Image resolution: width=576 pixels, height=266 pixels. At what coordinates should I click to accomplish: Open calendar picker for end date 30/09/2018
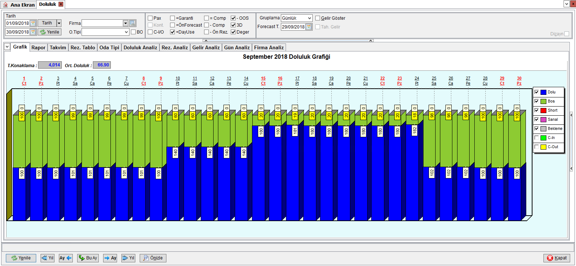tap(33, 32)
